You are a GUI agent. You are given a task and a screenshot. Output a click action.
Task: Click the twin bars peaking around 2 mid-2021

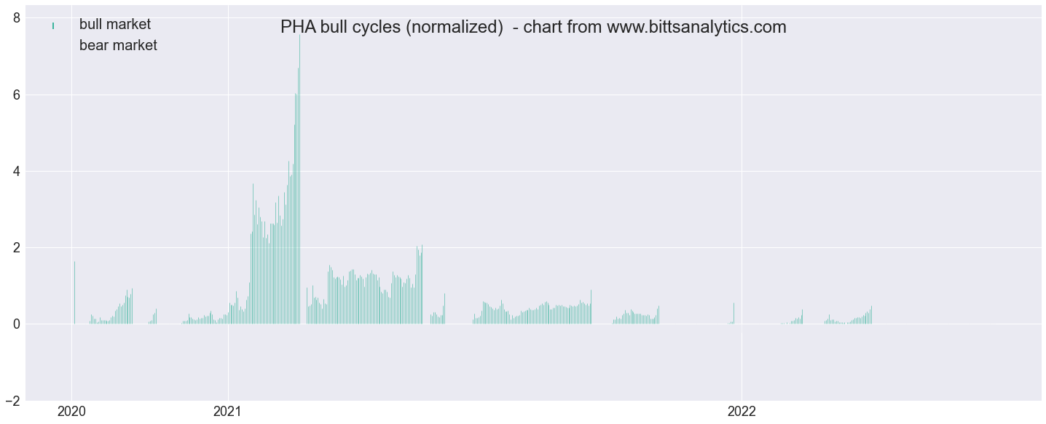click(x=420, y=284)
